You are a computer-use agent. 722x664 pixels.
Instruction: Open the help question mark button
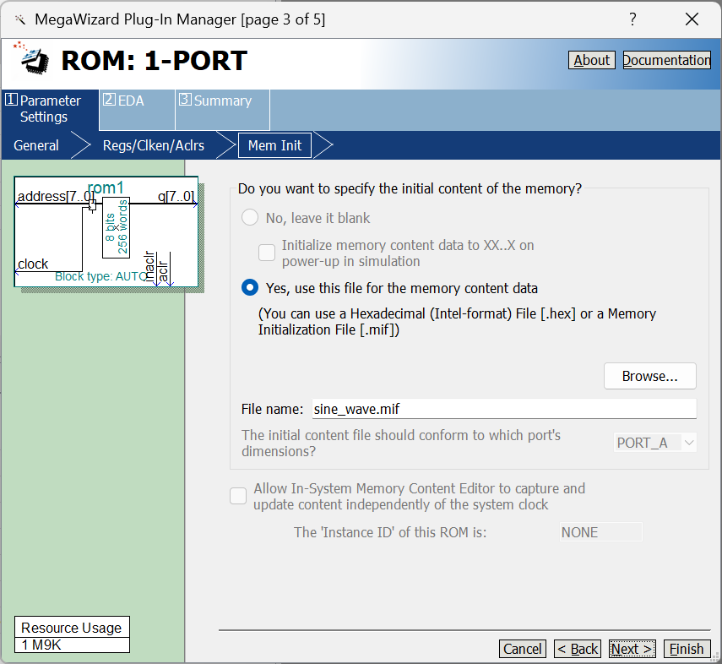click(x=632, y=19)
